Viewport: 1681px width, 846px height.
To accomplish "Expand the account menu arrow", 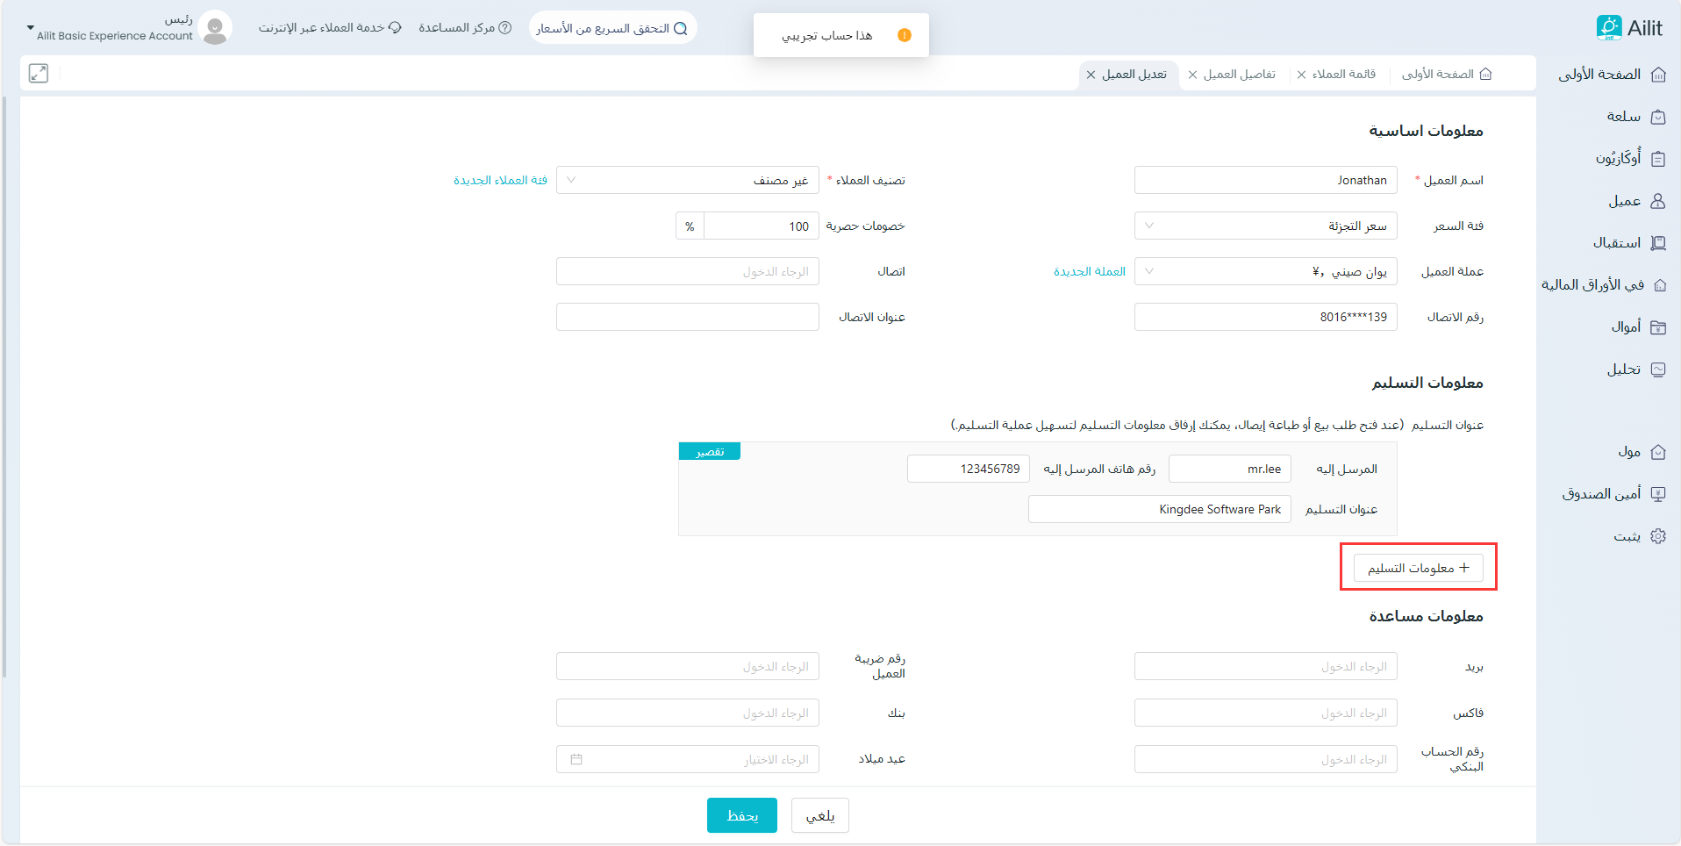I will (x=30, y=28).
